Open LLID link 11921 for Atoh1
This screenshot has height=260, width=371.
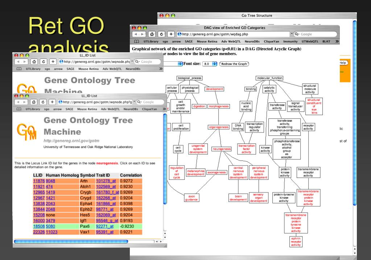click(39, 187)
